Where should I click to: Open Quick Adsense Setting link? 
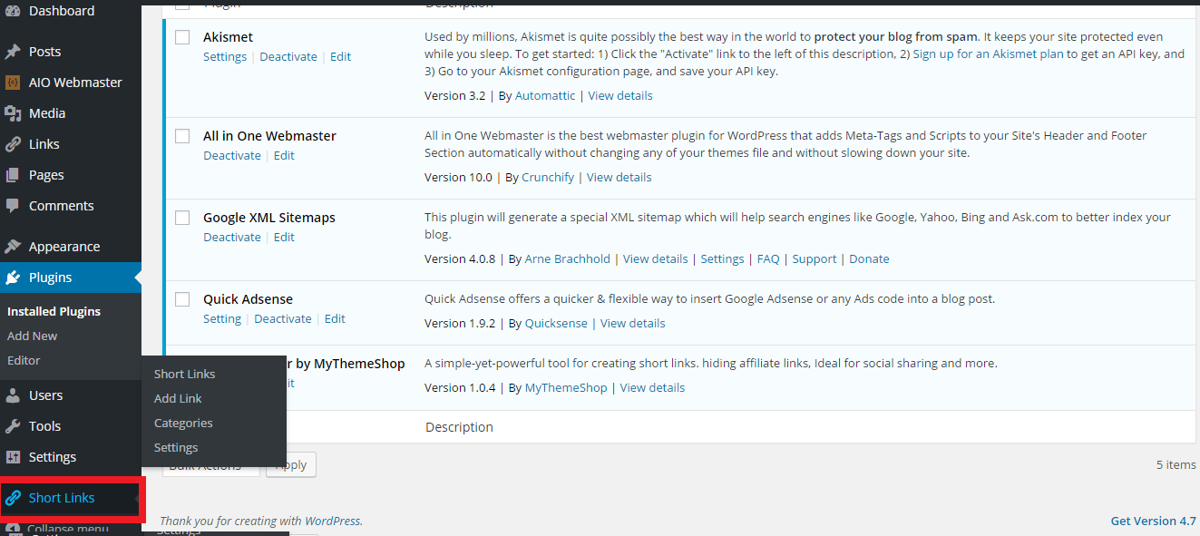pos(222,318)
